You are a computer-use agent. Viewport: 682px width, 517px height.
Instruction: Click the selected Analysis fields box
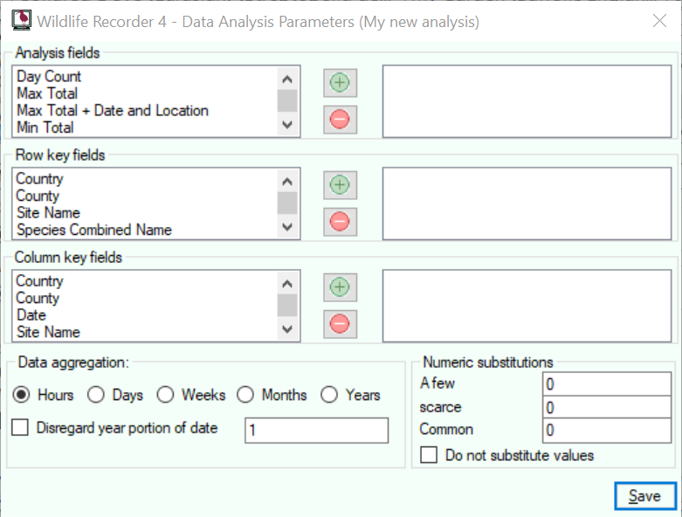coord(527,101)
